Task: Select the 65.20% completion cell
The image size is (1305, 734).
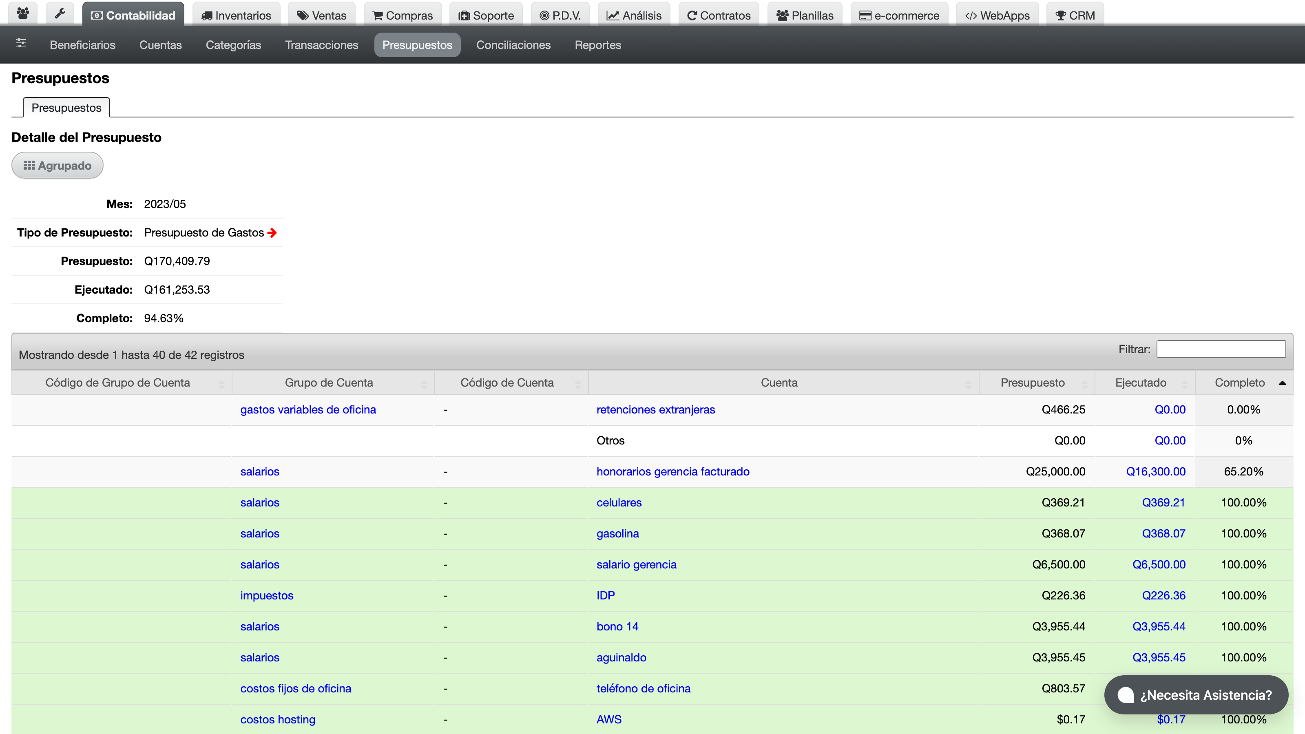Action: (1244, 472)
